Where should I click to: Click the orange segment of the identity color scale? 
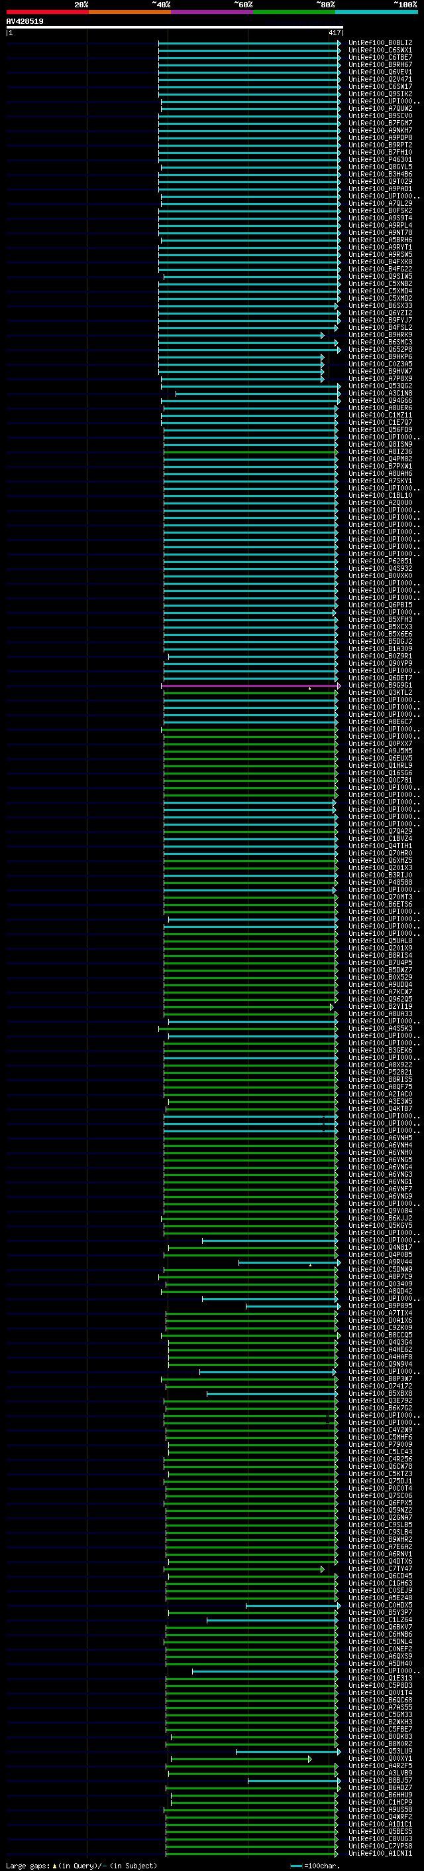(130, 12)
